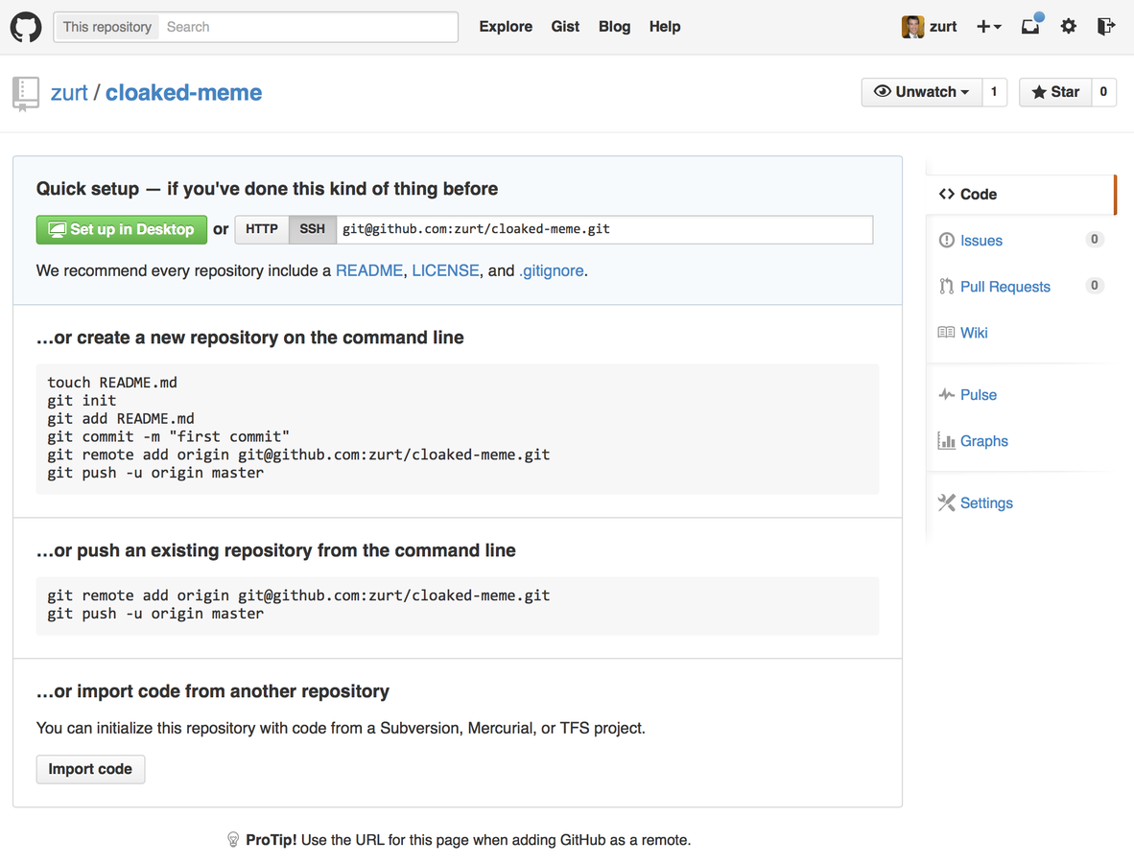The height and width of the screenshot is (863, 1134).
Task: Open Blog in top navigation
Action: (x=614, y=27)
